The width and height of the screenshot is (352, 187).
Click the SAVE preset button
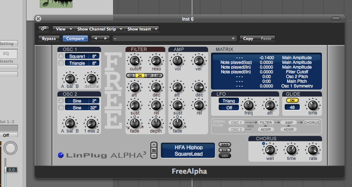[x=225, y=145]
